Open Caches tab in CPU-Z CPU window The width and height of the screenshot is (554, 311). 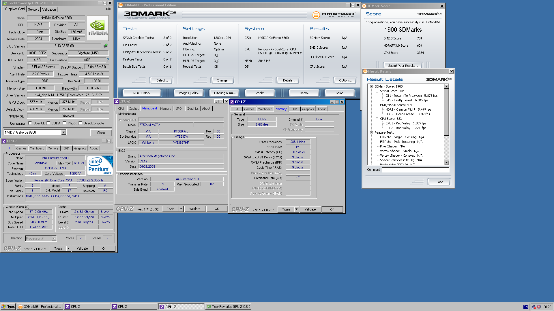21,148
